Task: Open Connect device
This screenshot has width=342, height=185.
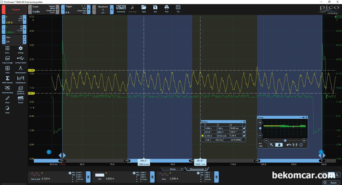Action: 21,60
